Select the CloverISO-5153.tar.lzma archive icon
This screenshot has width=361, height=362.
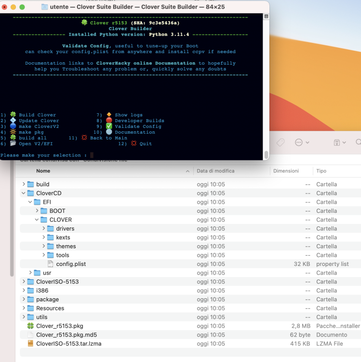click(30, 344)
